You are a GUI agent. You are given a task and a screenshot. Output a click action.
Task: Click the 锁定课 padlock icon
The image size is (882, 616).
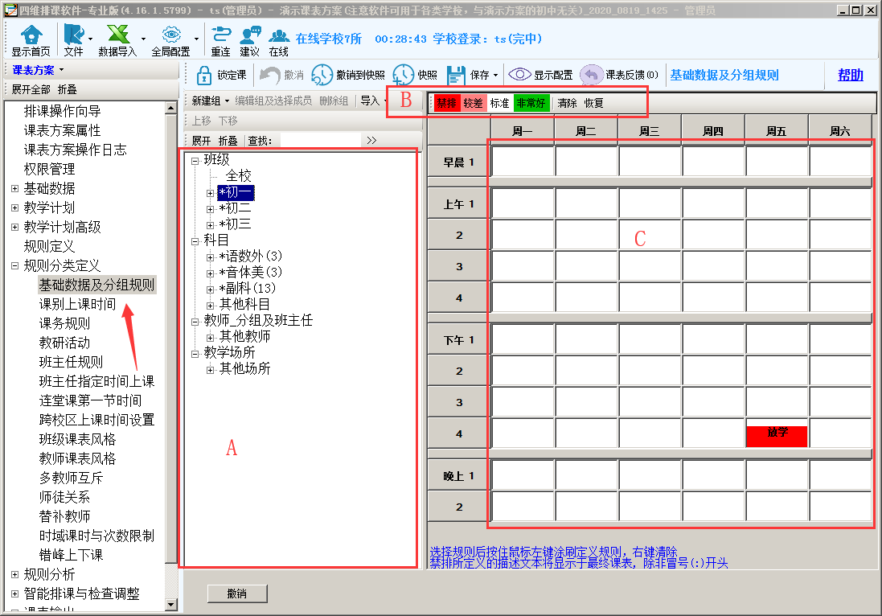[204, 75]
